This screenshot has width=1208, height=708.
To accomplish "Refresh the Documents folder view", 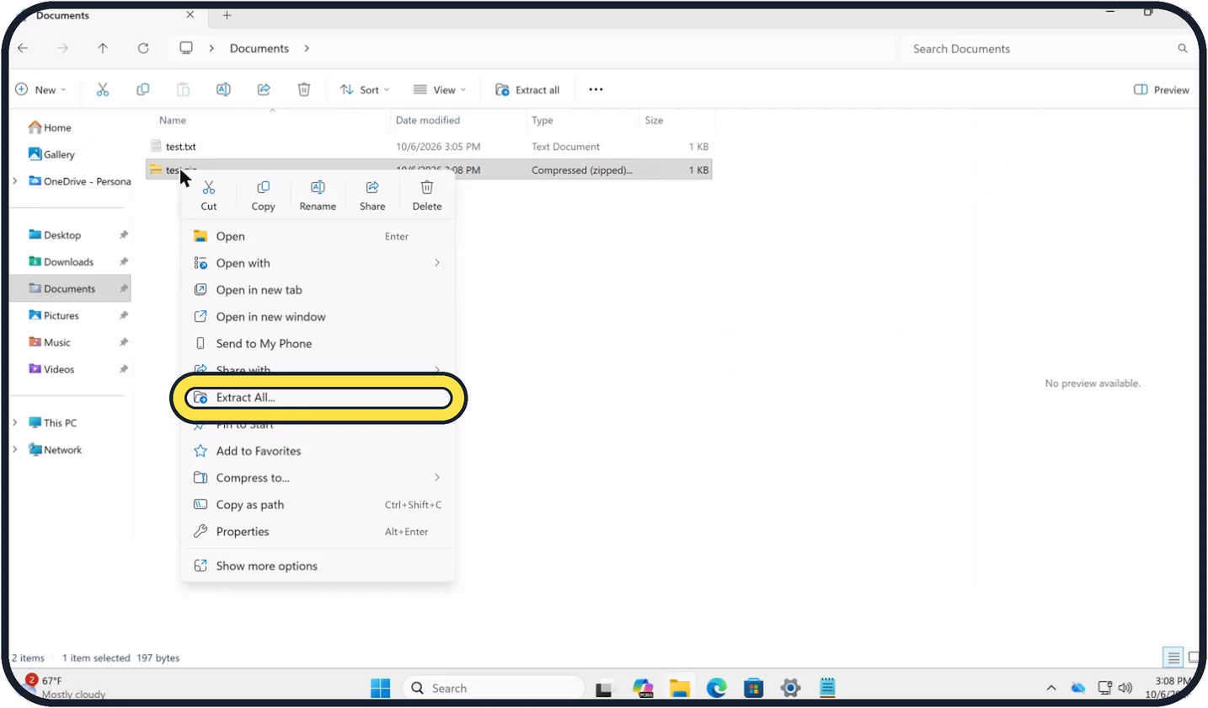I will 143,49.
